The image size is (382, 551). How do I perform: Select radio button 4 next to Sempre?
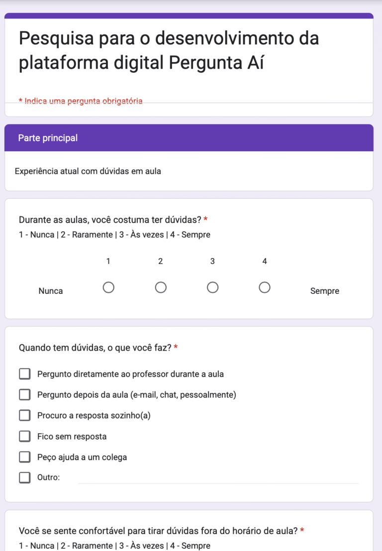(x=265, y=287)
